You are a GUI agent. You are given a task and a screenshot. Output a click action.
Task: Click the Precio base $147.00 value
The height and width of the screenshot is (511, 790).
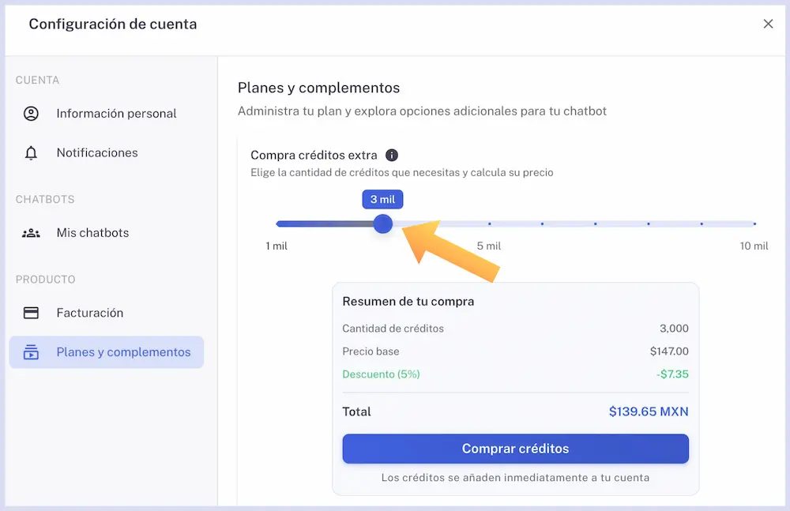tap(669, 351)
